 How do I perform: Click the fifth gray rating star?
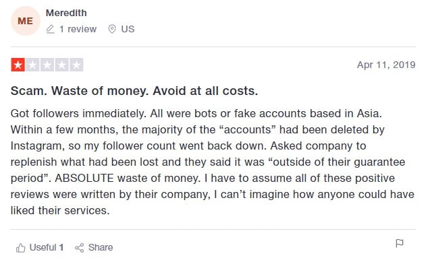click(76, 65)
